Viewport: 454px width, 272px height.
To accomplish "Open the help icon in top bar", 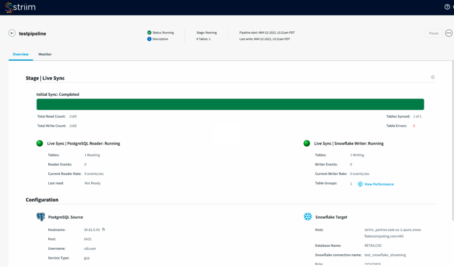I will 447,7.
